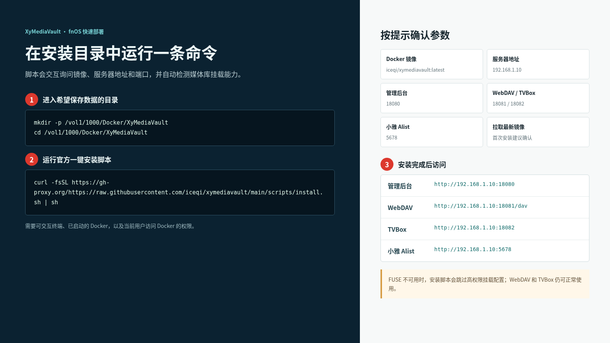The height and width of the screenshot is (343, 610).
Task: Click the curl -fsSL install command block
Action: point(180,192)
